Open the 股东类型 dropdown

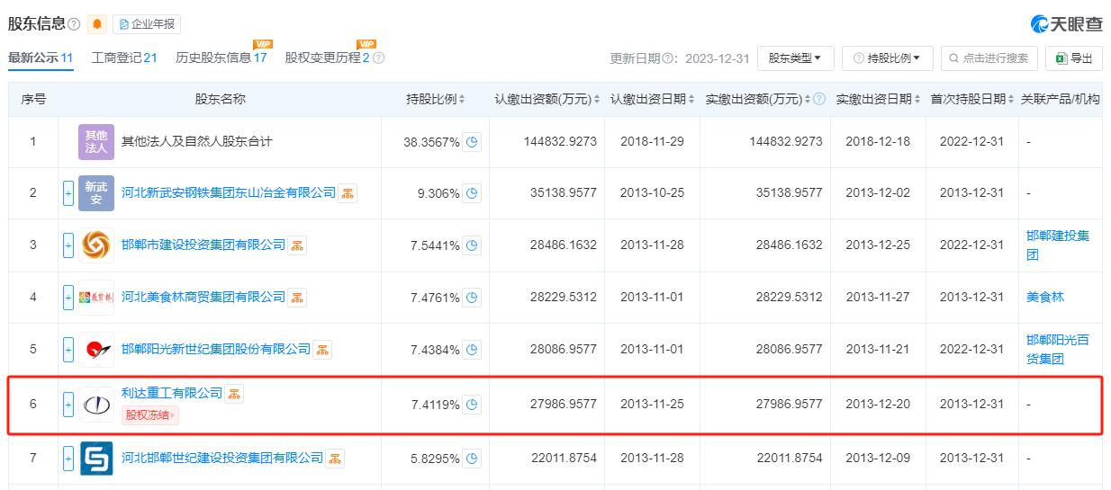tap(795, 58)
